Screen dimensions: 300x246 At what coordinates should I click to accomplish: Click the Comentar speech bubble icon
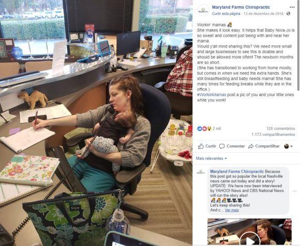pos(222,146)
